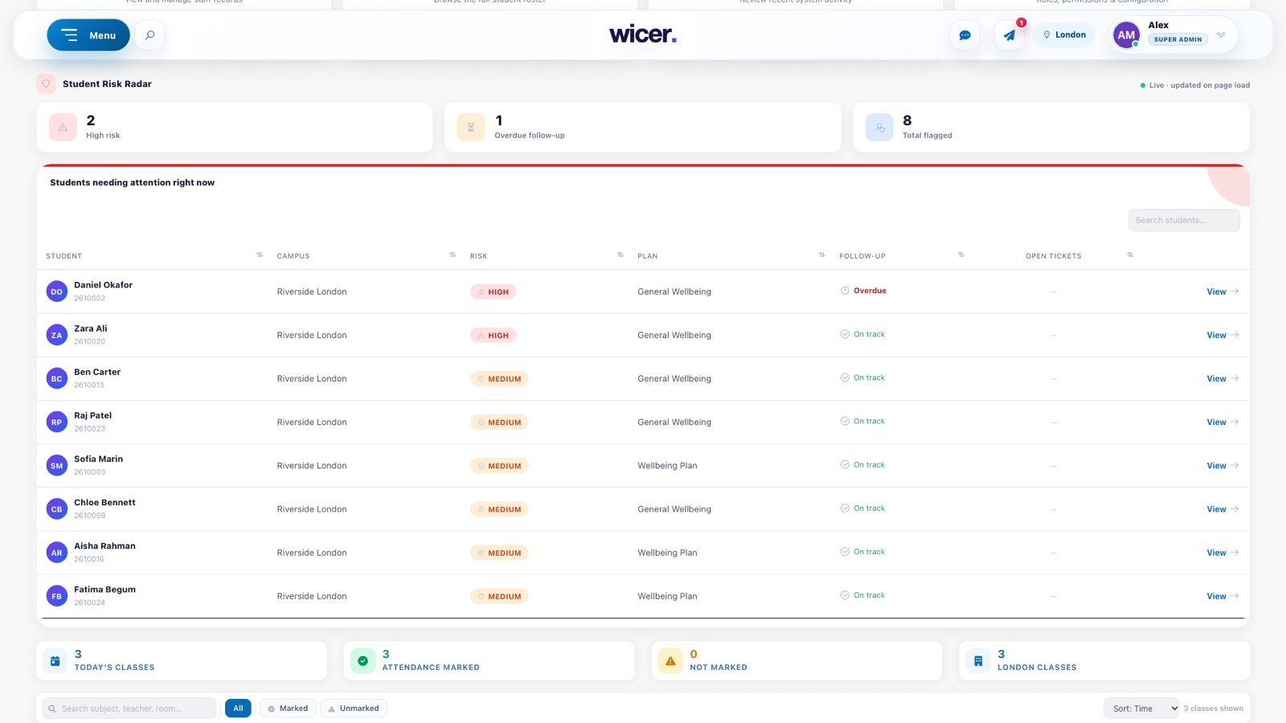
Task: Click the Not Marked warning icon
Action: [670, 660]
